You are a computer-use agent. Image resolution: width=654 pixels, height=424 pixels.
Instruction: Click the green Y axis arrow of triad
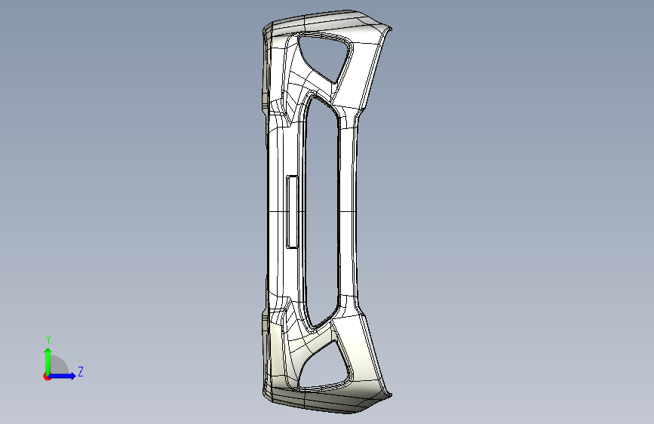coord(48,361)
